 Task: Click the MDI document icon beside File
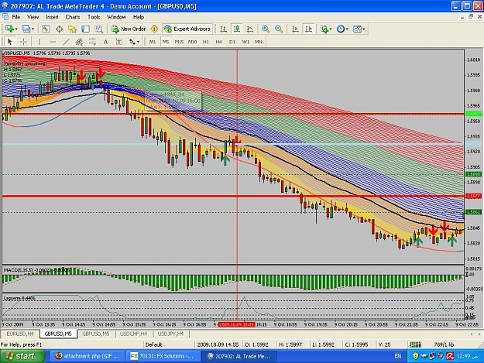pos(5,17)
